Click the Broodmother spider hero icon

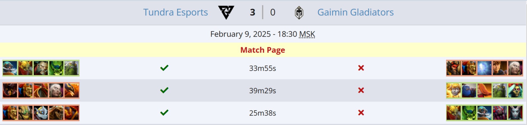coord(500,113)
